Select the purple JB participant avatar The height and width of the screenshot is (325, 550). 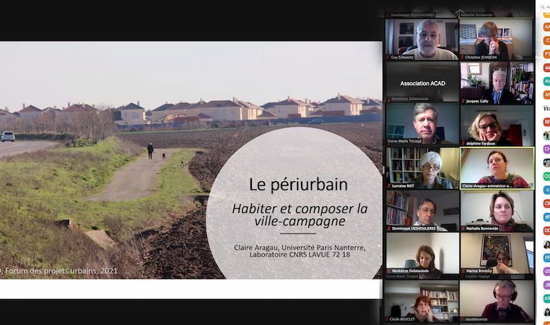pos(547,285)
